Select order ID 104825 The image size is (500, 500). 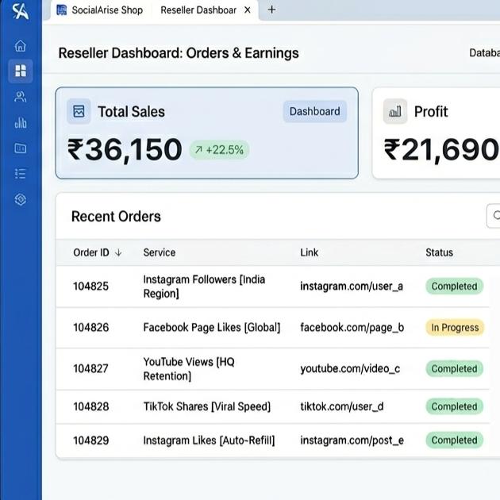point(91,287)
